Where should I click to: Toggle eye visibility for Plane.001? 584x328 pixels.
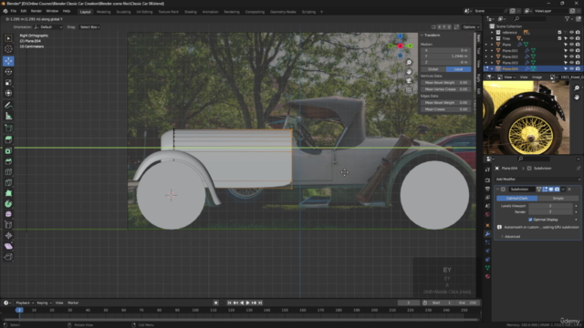572,51
